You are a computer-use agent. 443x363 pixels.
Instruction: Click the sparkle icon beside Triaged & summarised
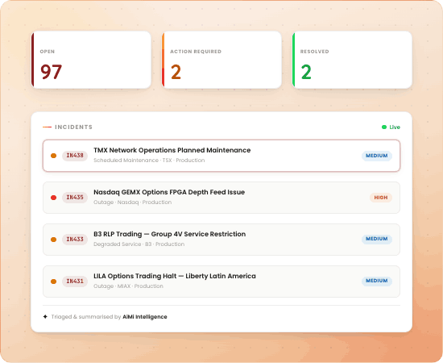(45, 316)
